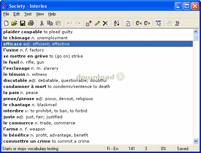Click the scrollbar down arrow
The height and width of the screenshot is (153, 201).
(x=196, y=141)
